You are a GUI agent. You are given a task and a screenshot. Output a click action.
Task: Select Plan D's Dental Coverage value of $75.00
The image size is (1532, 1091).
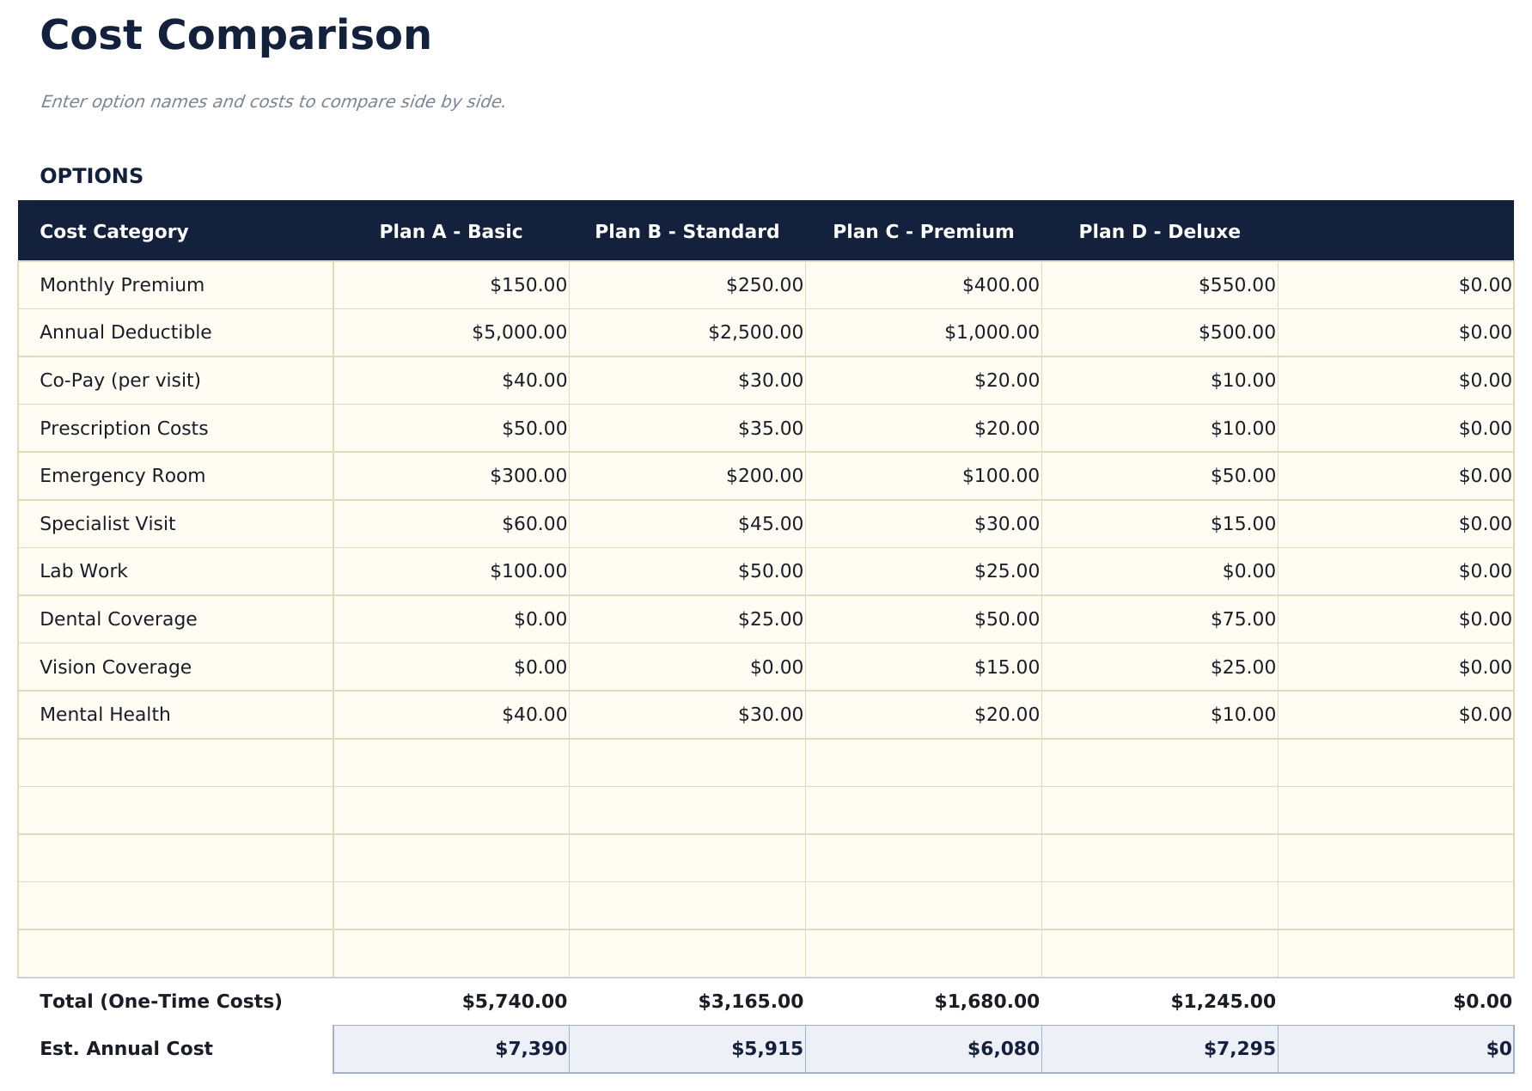(1243, 619)
